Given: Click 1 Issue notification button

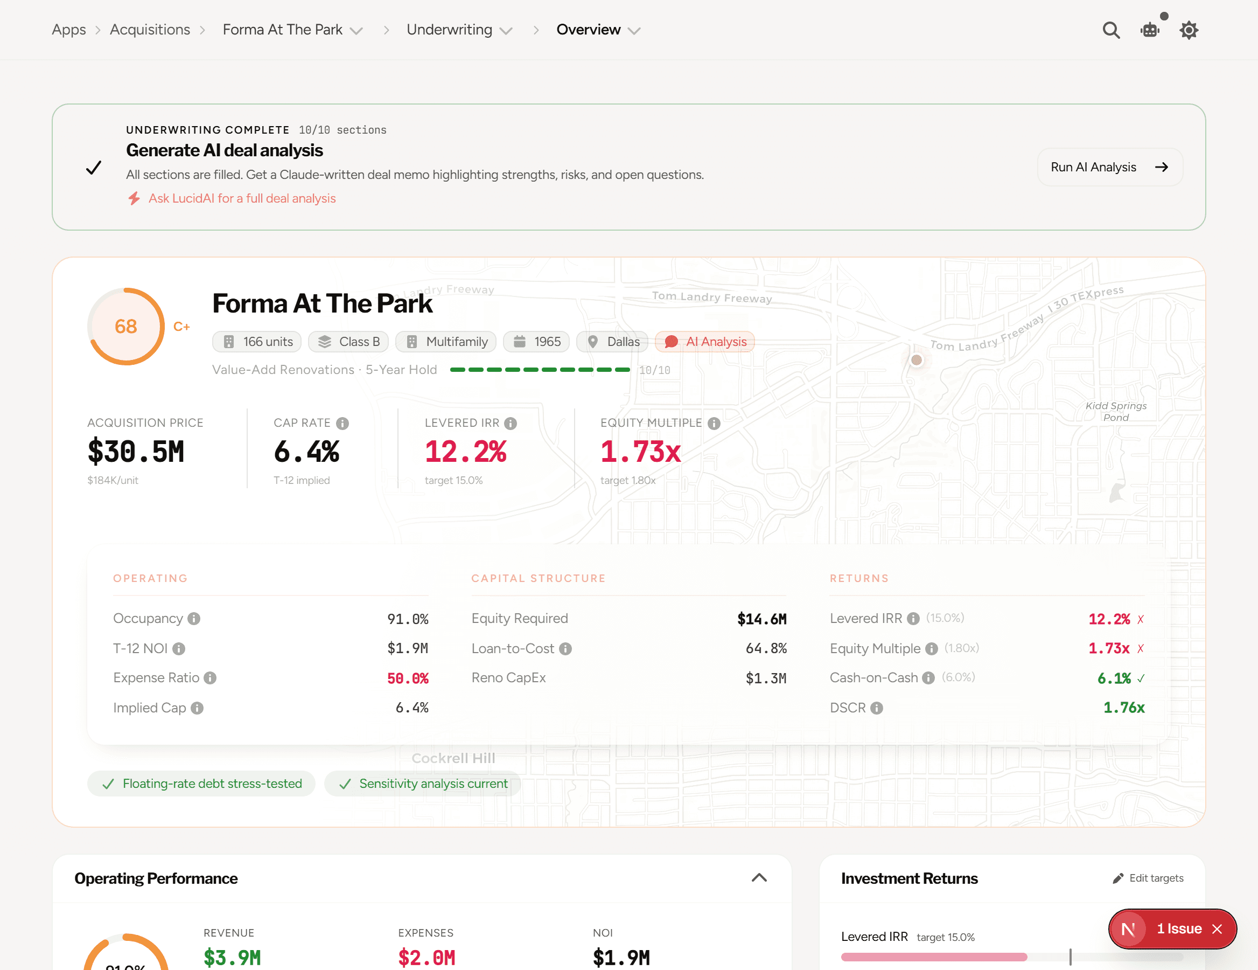Looking at the screenshot, I should [x=1172, y=929].
